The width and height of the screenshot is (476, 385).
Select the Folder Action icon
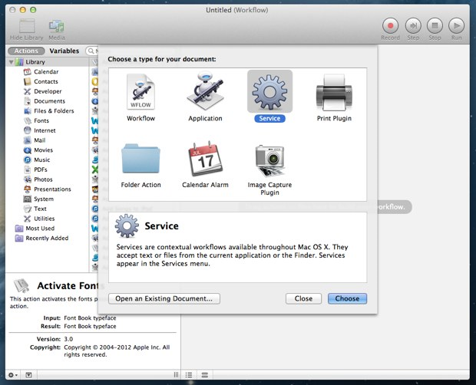point(140,158)
